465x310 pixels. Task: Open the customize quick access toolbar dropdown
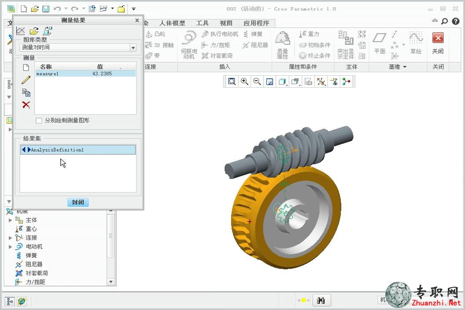(x=134, y=9)
